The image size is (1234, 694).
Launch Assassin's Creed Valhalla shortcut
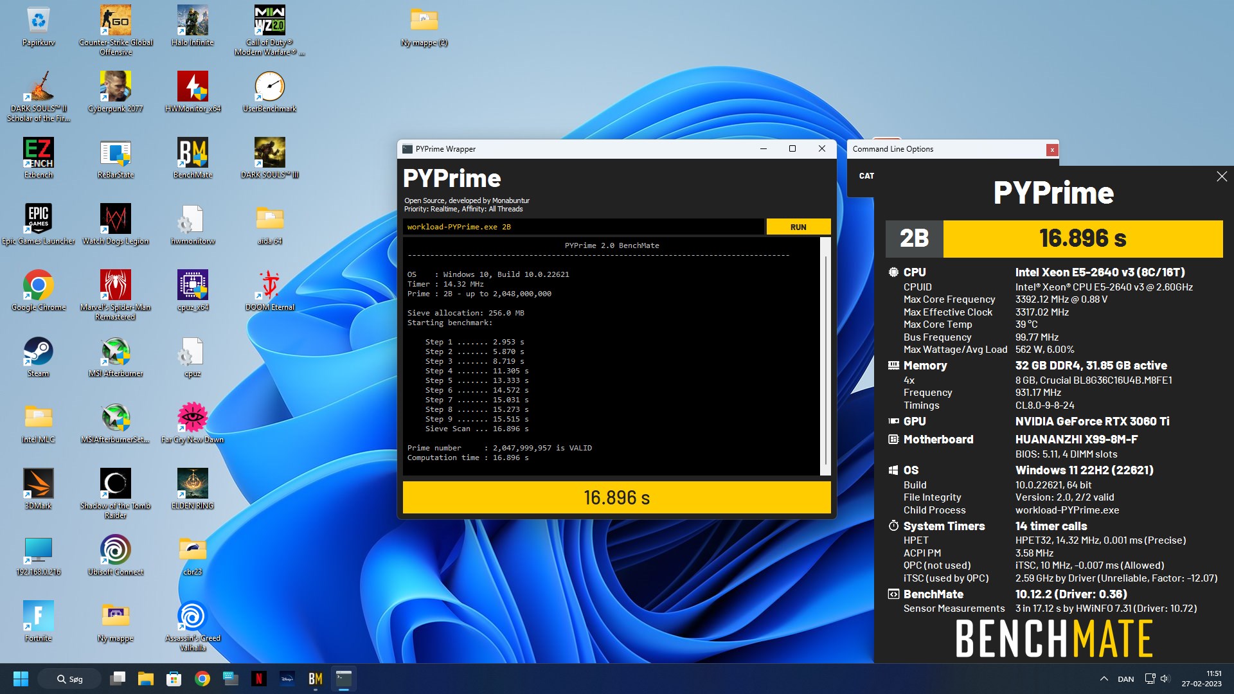click(193, 626)
